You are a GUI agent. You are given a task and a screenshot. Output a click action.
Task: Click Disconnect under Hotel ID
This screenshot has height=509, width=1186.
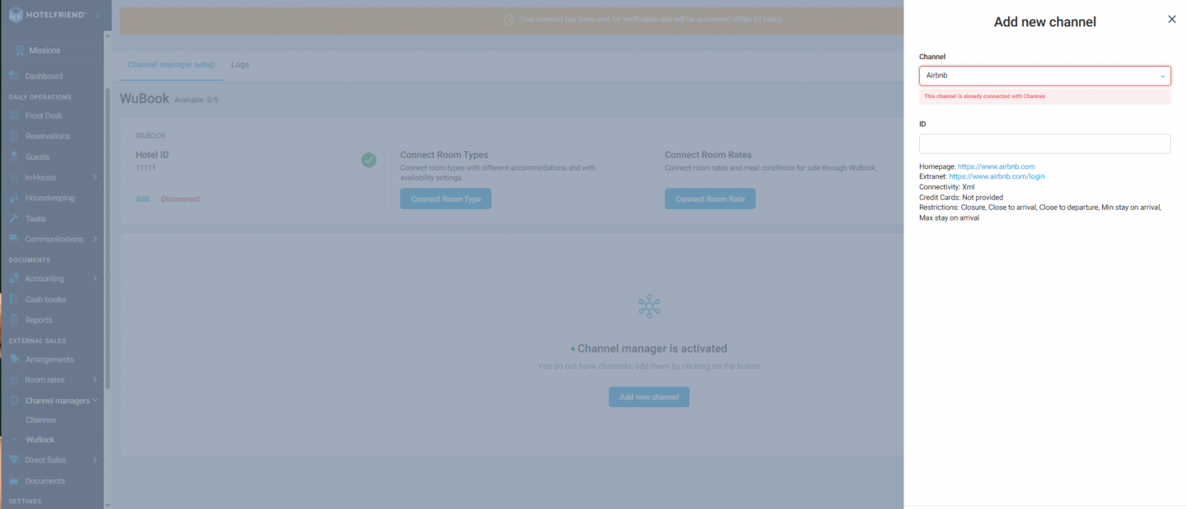(x=180, y=199)
